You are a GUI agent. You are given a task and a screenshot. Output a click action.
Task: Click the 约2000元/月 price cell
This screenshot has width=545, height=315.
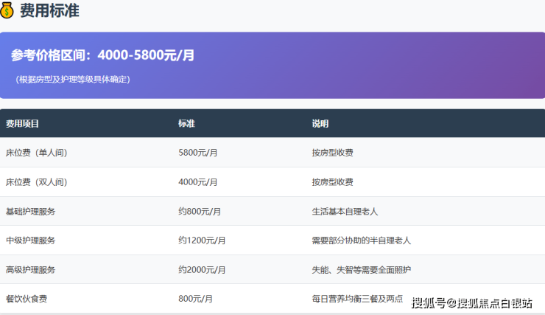click(202, 269)
